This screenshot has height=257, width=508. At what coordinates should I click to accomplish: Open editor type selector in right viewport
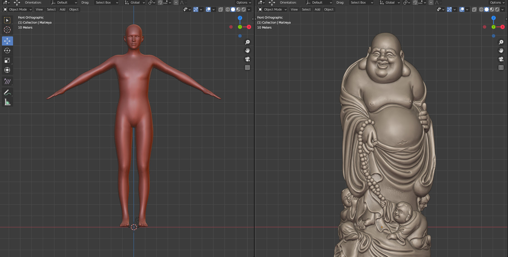(261, 2)
